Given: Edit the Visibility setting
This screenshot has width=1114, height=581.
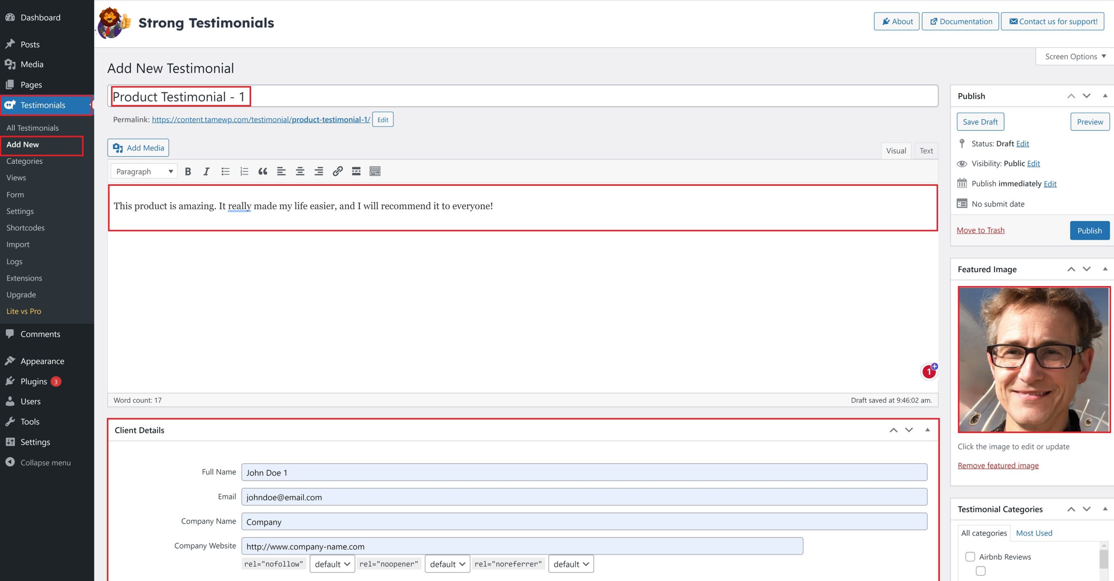Looking at the screenshot, I should click(x=1033, y=164).
